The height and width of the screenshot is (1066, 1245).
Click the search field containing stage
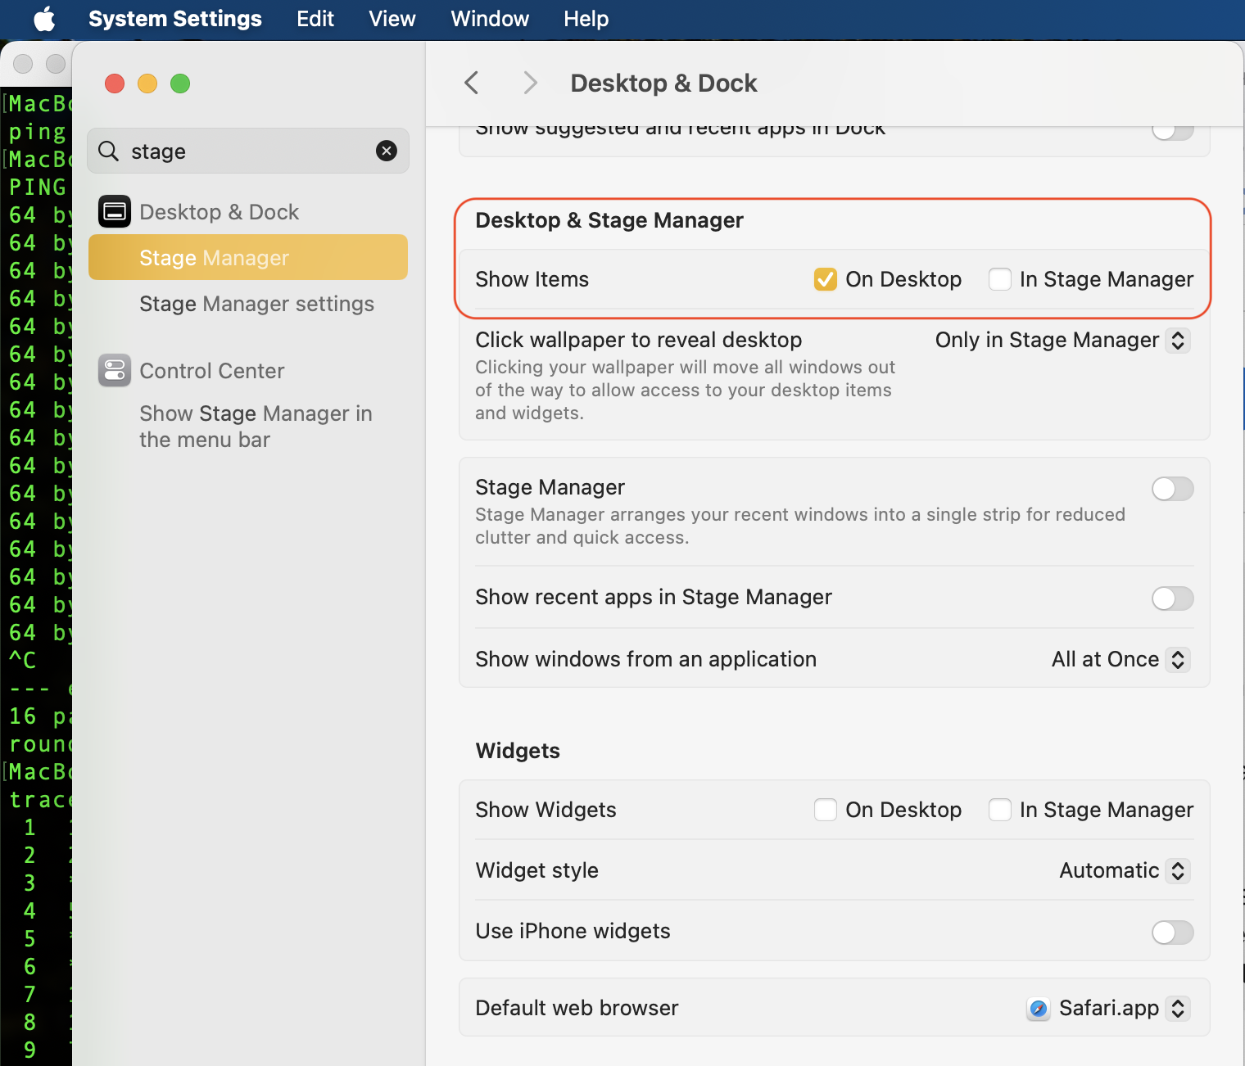coord(248,151)
